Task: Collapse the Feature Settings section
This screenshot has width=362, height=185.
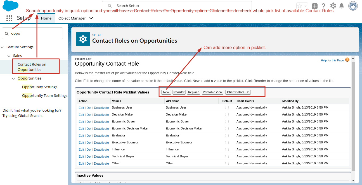Action: (x=3, y=47)
